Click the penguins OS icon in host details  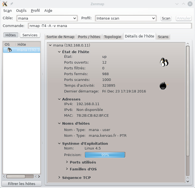(x=164, y=62)
